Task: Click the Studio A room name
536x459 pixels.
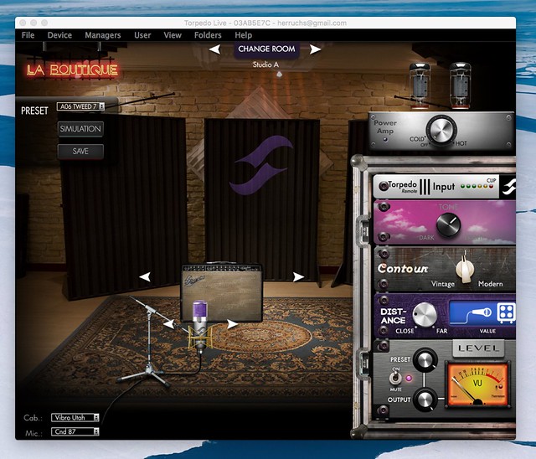Action: [265, 64]
